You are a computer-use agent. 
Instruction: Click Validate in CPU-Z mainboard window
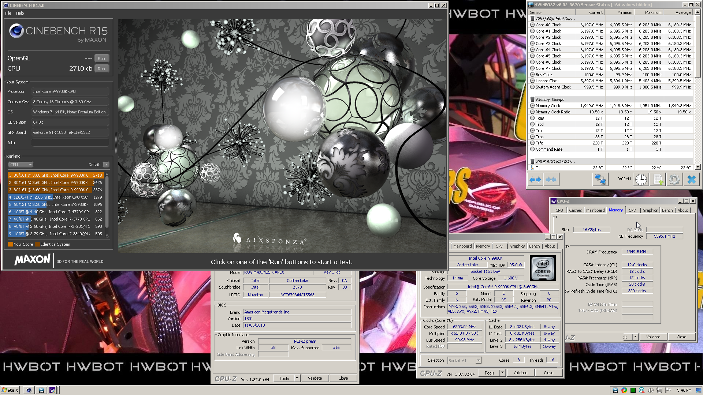click(315, 378)
